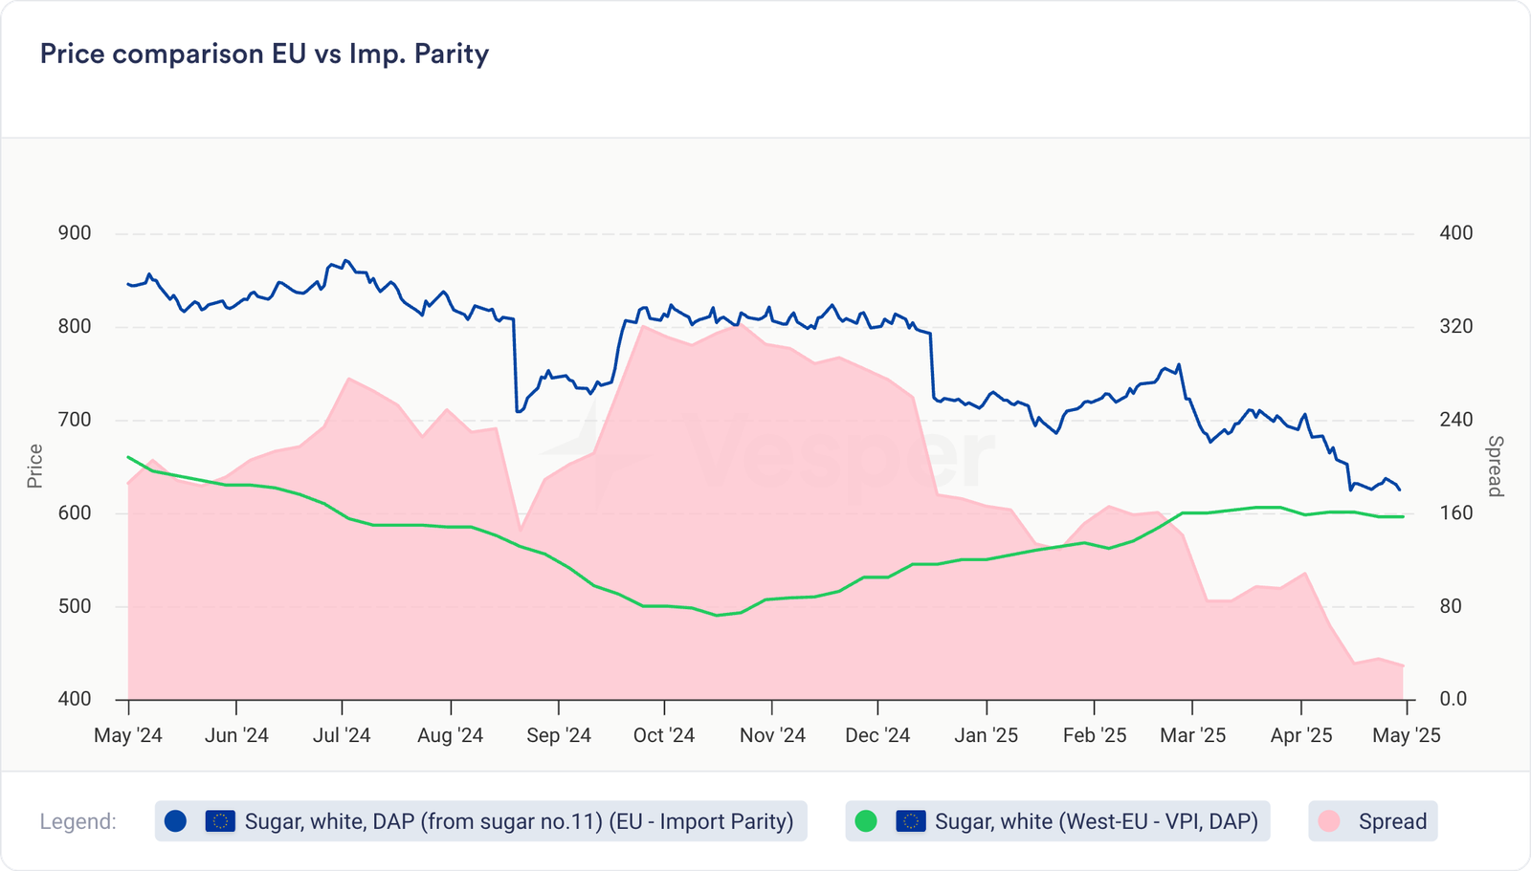Click the pink Spread legend circle
1531x871 pixels.
tap(1329, 821)
